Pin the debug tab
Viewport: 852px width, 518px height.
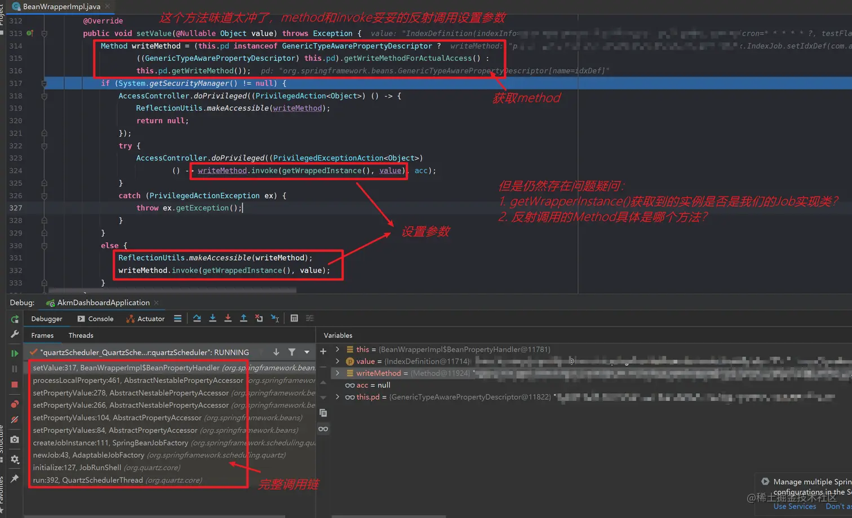click(15, 479)
